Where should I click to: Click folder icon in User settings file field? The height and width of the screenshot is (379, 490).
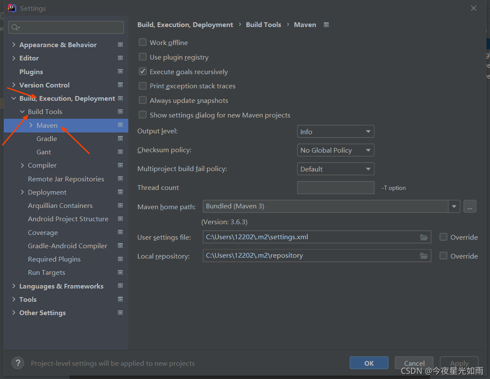pyautogui.click(x=424, y=237)
